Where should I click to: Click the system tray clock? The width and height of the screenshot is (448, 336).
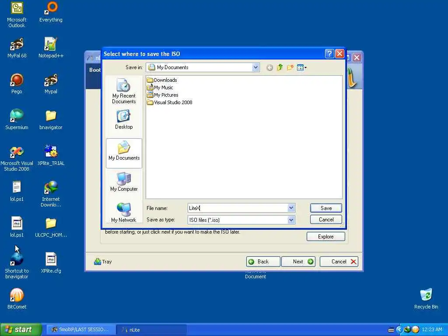[x=432, y=329]
